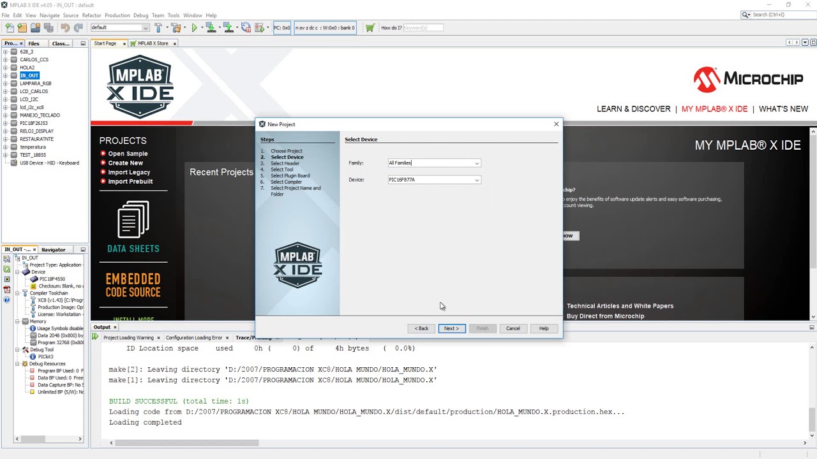817x459 pixels.
Task: Open the Project Loading Warning tab
Action: click(128, 337)
